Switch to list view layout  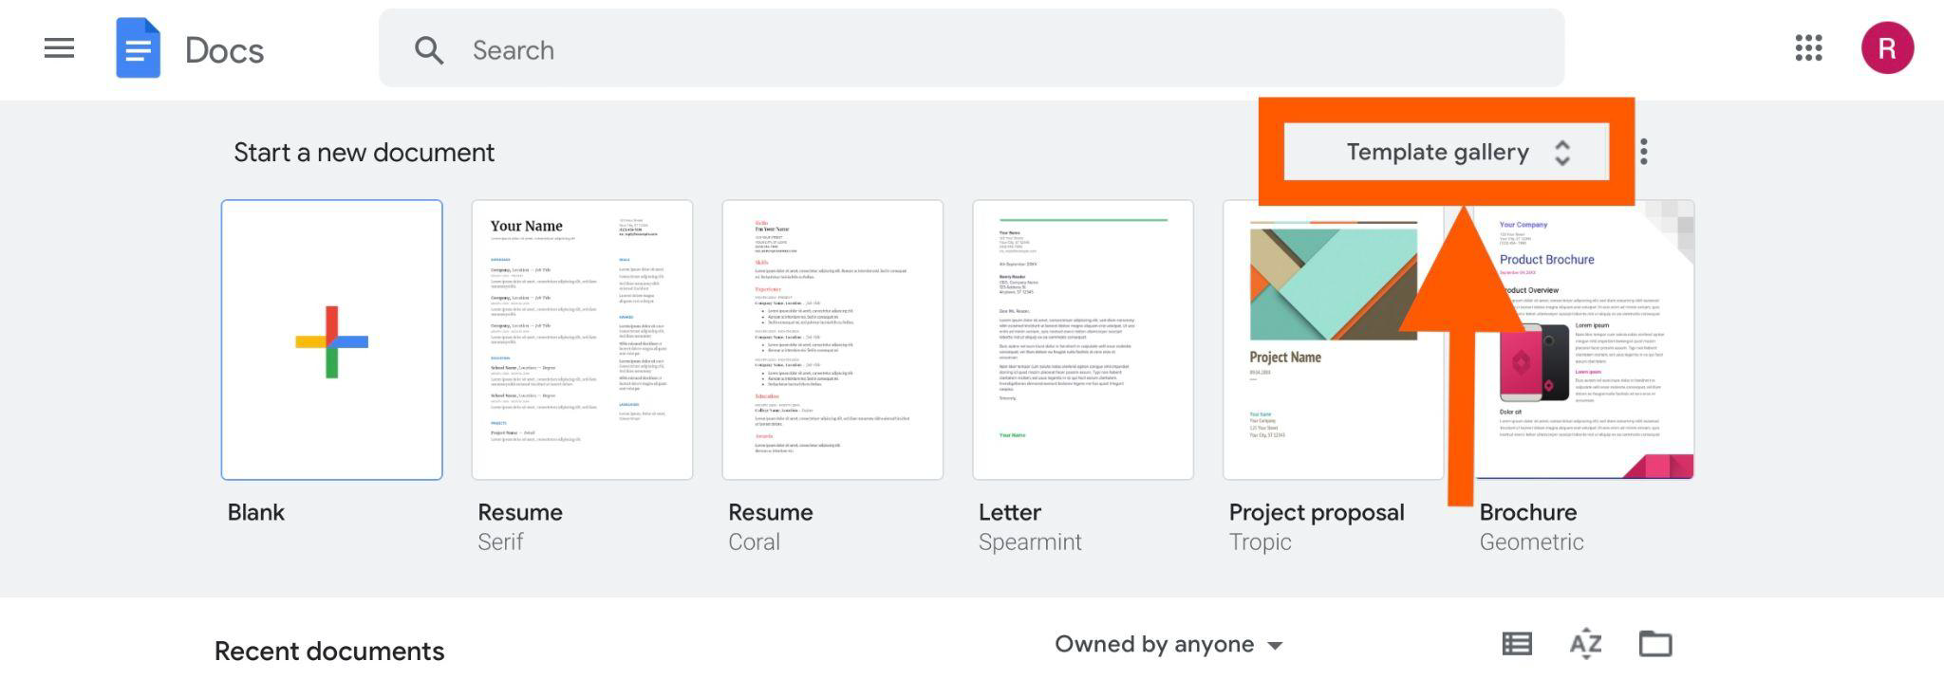click(x=1517, y=644)
